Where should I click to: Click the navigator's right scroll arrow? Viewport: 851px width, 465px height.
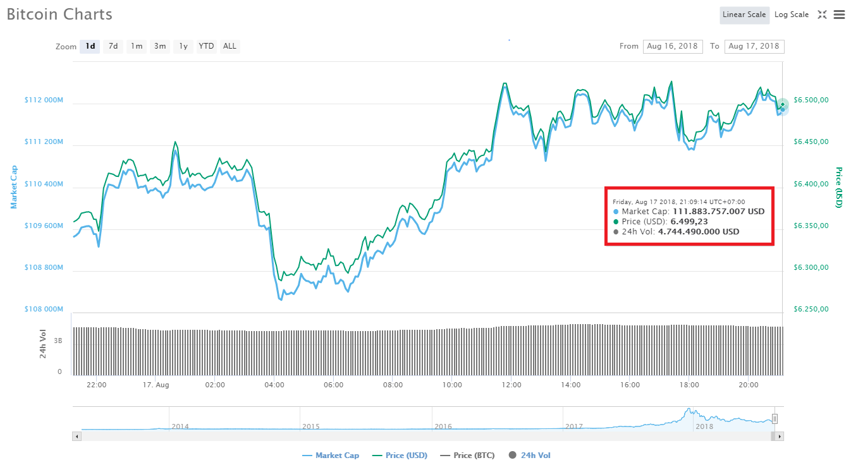[x=778, y=436]
